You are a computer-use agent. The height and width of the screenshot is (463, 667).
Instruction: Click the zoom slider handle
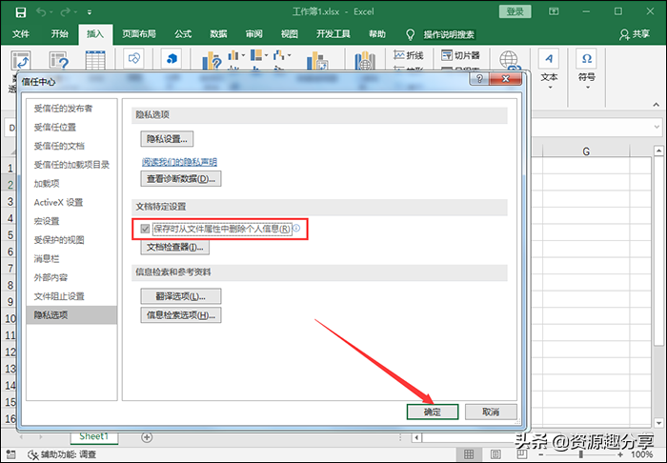[x=580, y=454]
